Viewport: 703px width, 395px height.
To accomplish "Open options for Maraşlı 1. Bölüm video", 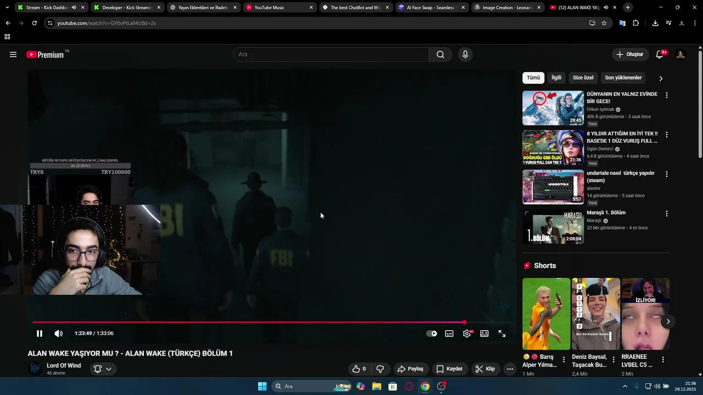I will point(667,213).
